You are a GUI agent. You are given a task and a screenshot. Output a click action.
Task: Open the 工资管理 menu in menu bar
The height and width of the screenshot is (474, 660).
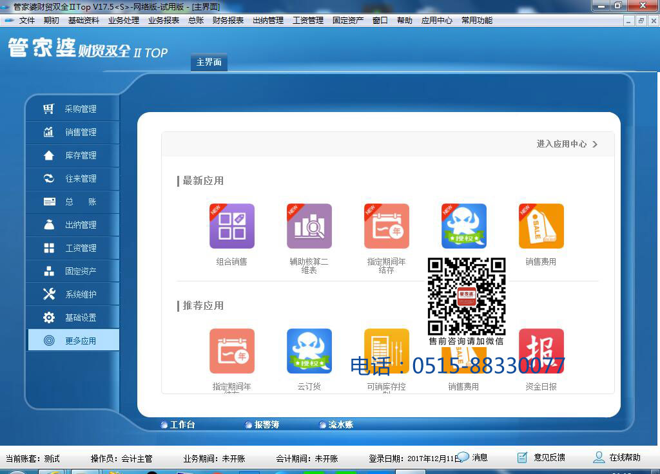coord(307,20)
